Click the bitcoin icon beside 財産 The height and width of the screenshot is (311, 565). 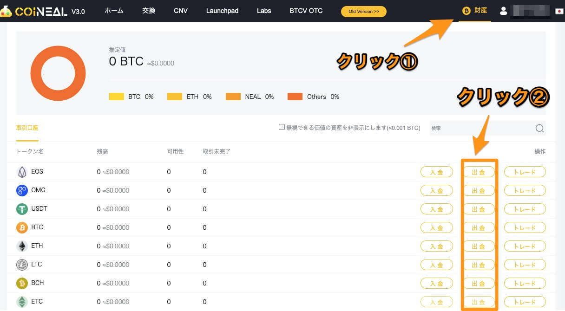[466, 11]
